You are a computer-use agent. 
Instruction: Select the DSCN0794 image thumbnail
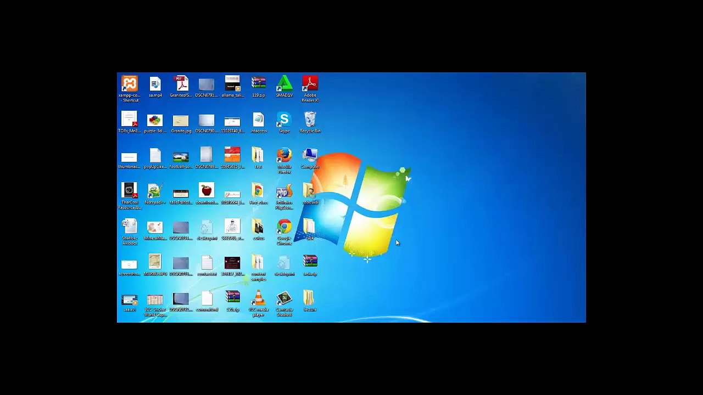(181, 228)
